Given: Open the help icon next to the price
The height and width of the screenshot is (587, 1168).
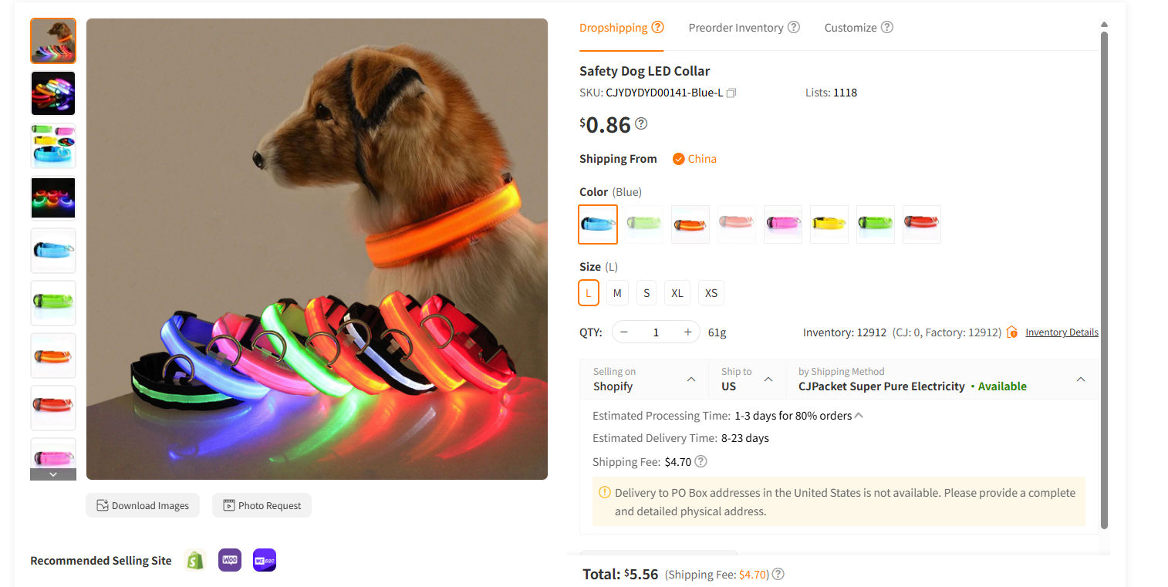Looking at the screenshot, I should [640, 123].
